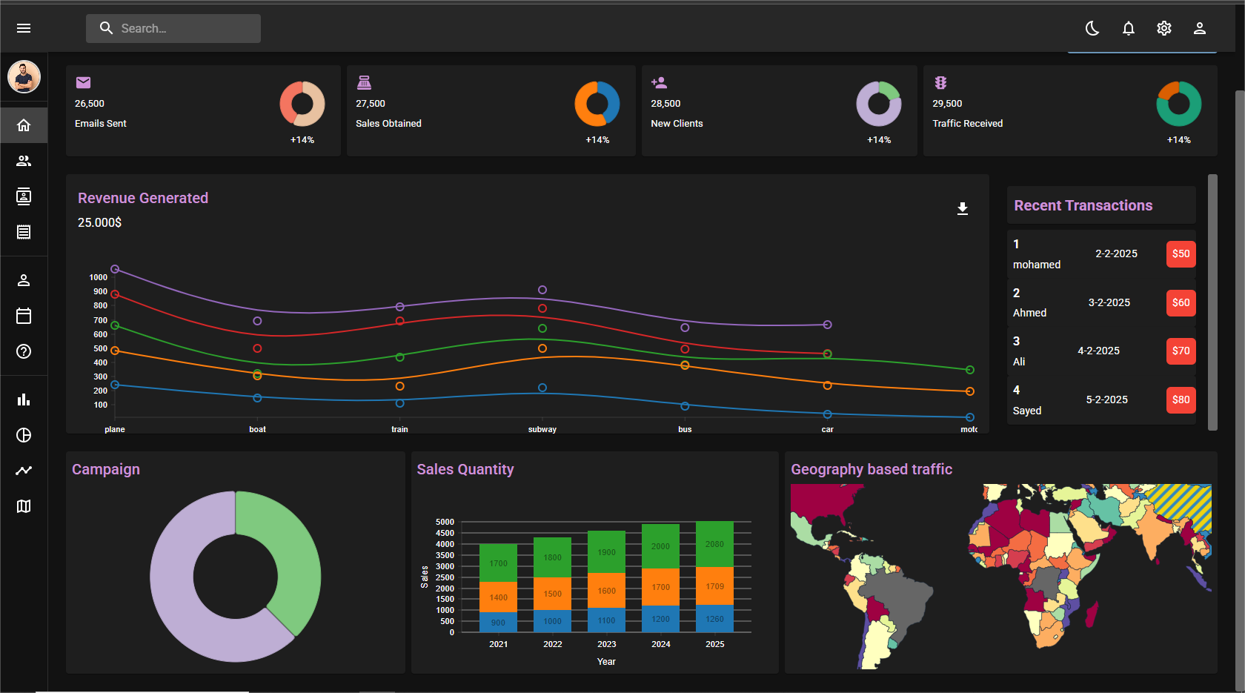Click the $50 transaction amount badge
The height and width of the screenshot is (693, 1245).
[x=1181, y=253]
